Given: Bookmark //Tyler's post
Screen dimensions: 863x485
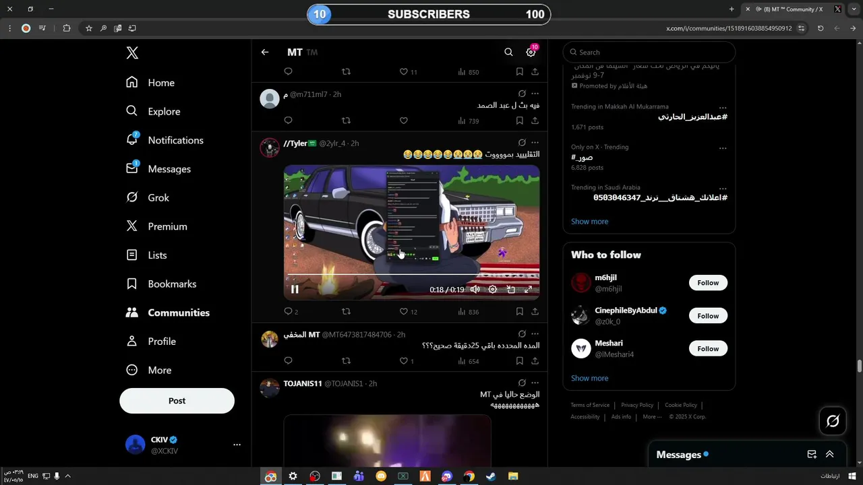Looking at the screenshot, I should point(519,311).
